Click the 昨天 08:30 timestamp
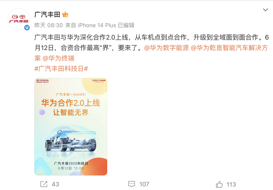The height and width of the screenshot is (190, 273). tap(48, 25)
